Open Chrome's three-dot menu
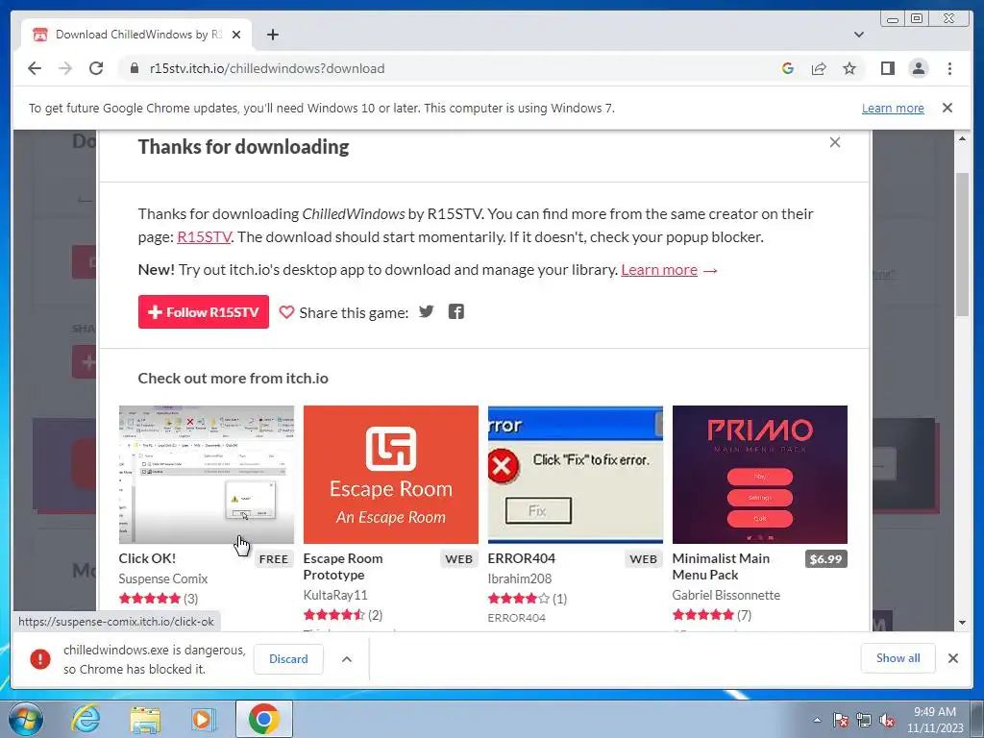This screenshot has height=738, width=984. click(949, 68)
